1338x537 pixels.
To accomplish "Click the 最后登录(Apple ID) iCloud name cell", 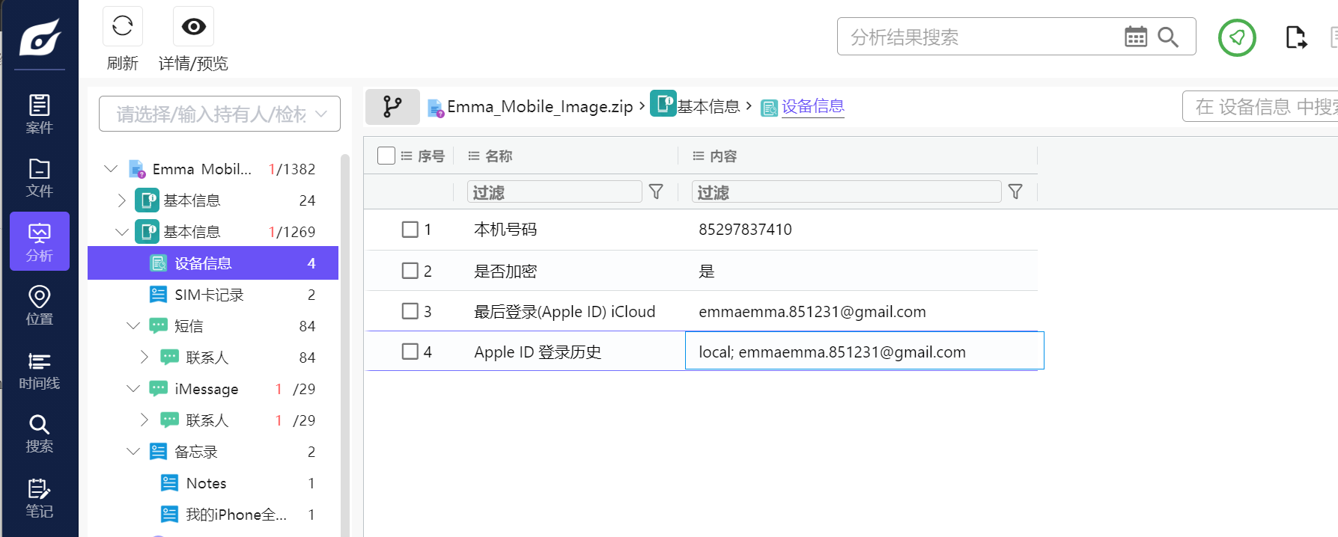I will click(565, 312).
